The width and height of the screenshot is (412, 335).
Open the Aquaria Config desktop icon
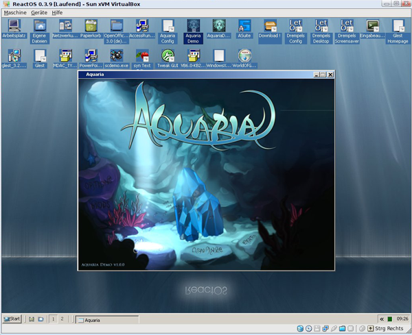click(x=167, y=27)
